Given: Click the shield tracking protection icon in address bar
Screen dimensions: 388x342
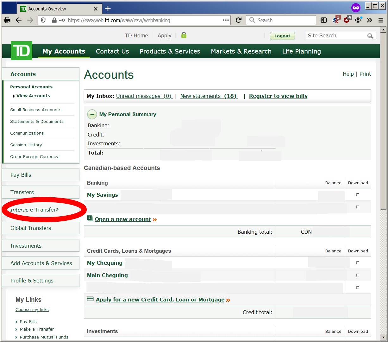Looking at the screenshot, I should [x=43, y=20].
